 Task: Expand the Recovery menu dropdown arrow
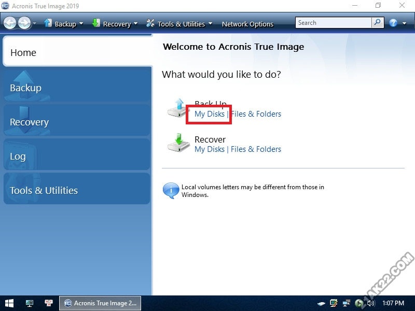click(135, 23)
